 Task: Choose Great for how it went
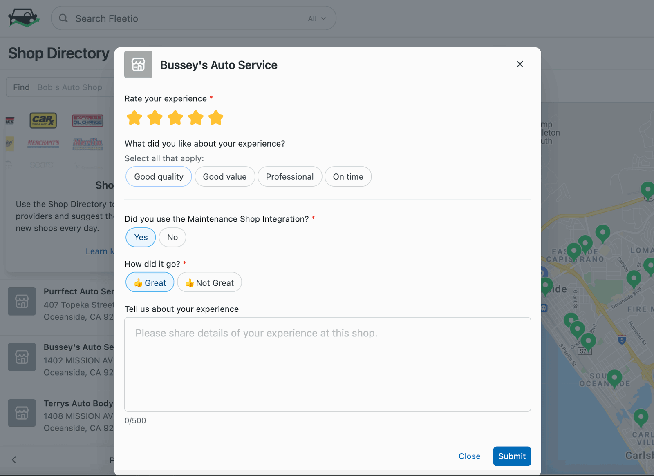[x=150, y=282]
